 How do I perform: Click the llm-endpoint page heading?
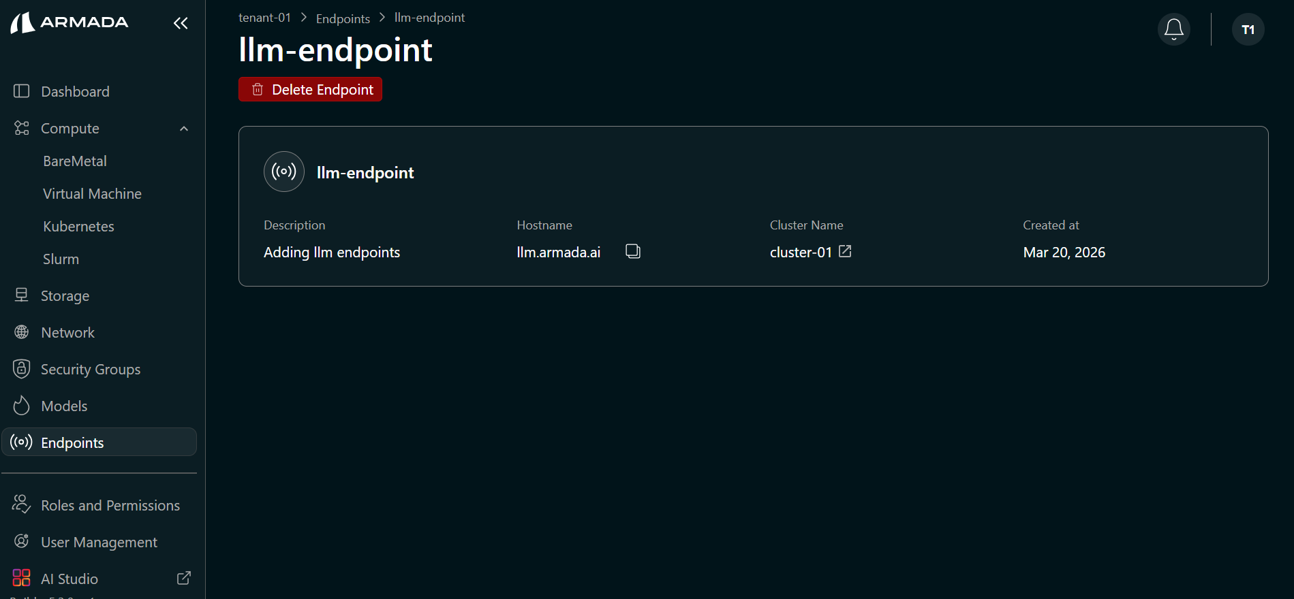tap(335, 50)
